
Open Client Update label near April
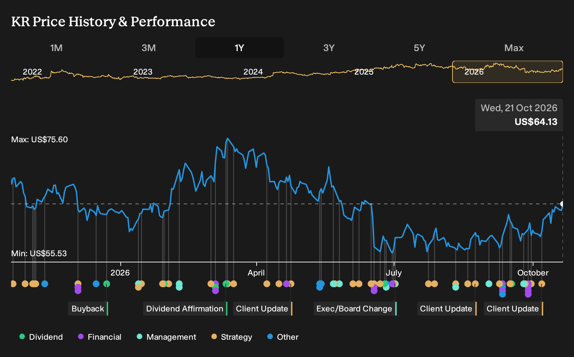coord(262,309)
